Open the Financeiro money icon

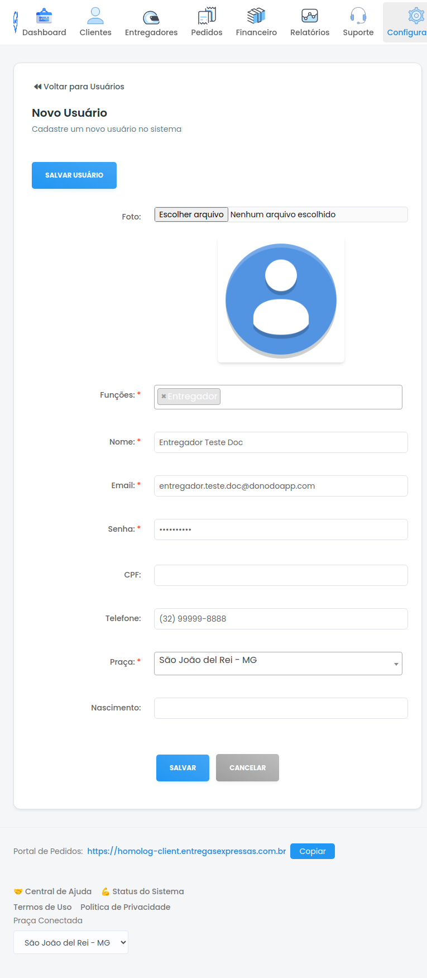256,16
